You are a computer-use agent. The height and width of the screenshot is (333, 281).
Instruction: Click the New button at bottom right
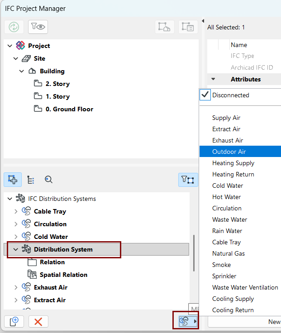coord(244,322)
